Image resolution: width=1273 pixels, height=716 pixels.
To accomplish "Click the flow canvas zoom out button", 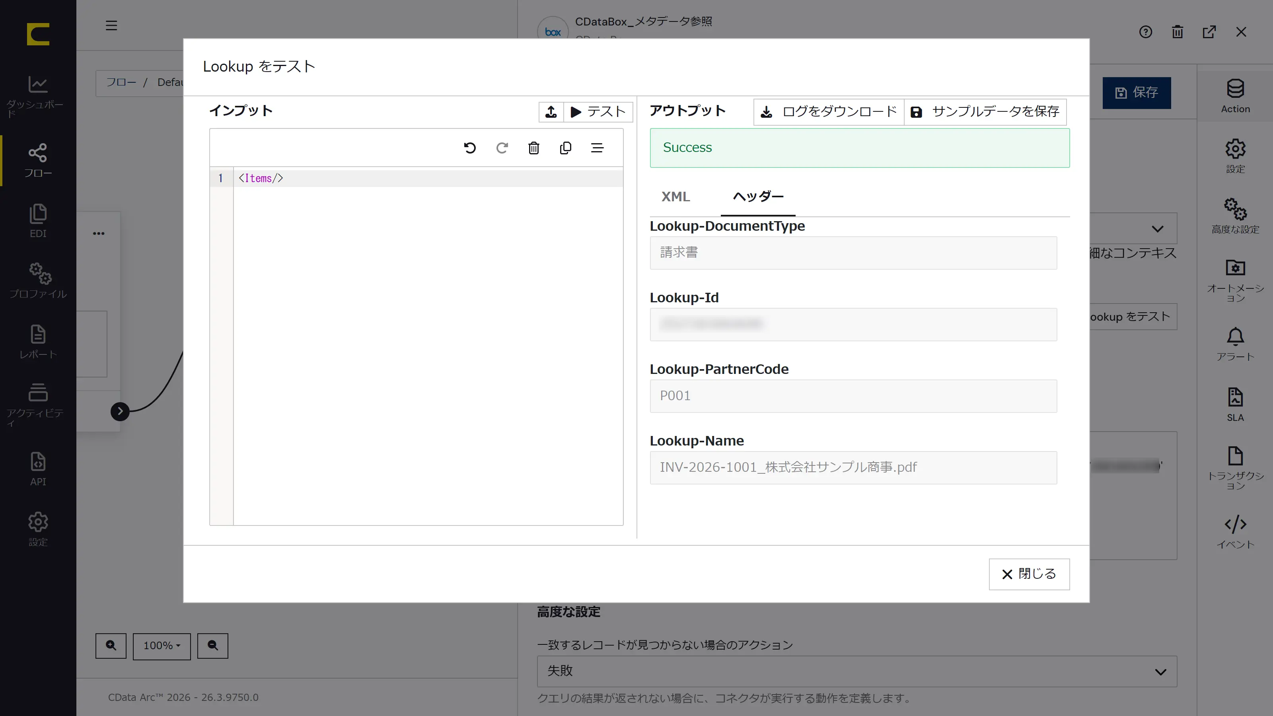I will (x=212, y=646).
